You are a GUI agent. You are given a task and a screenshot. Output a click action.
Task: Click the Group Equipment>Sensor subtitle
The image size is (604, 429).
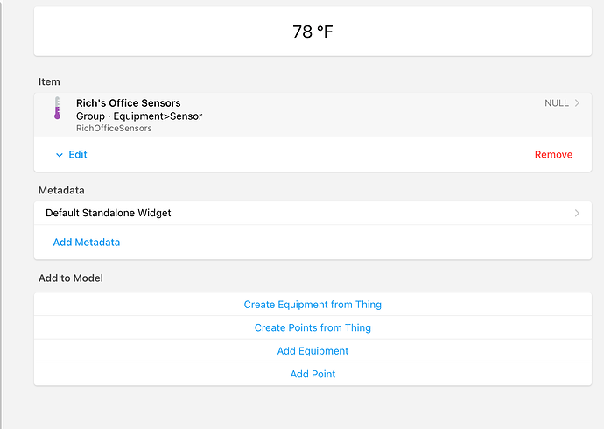pos(139,116)
